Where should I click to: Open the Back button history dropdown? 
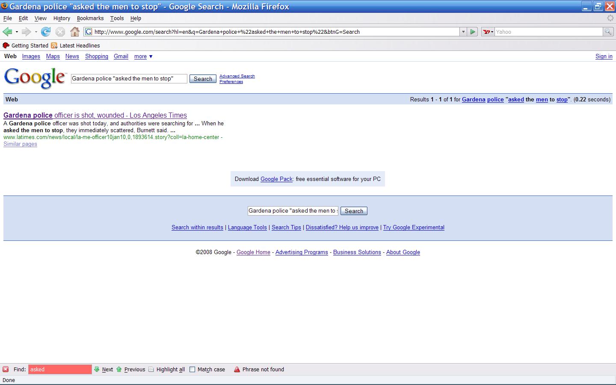[x=17, y=32]
